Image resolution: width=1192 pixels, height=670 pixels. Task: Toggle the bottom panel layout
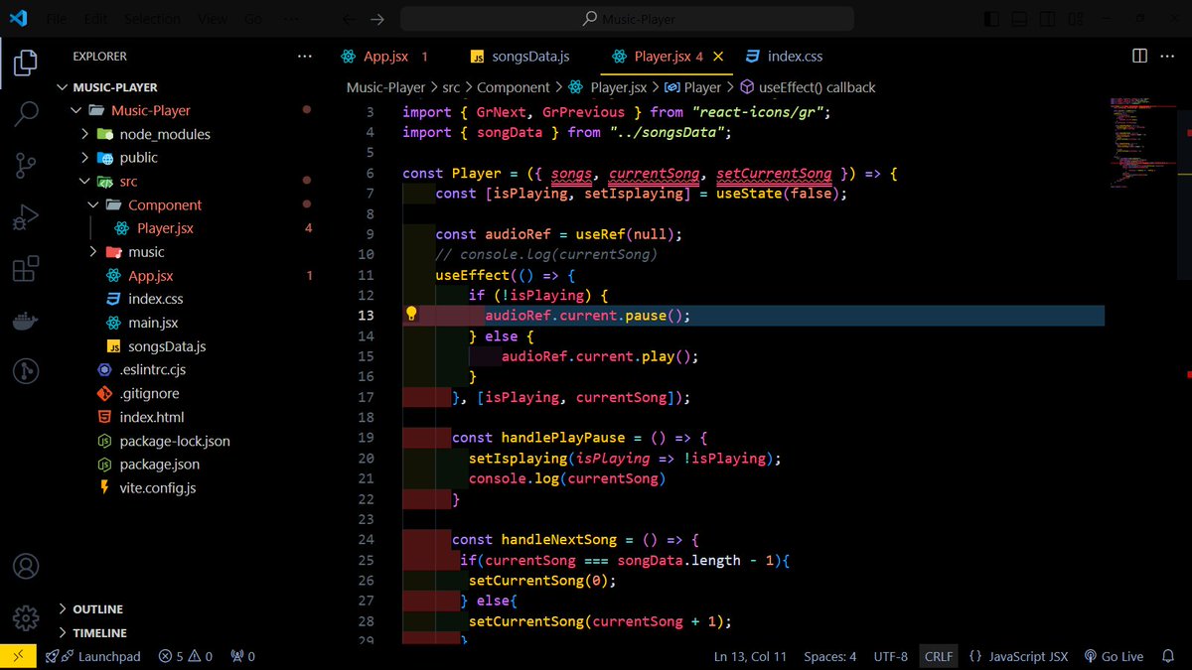pos(1017,19)
